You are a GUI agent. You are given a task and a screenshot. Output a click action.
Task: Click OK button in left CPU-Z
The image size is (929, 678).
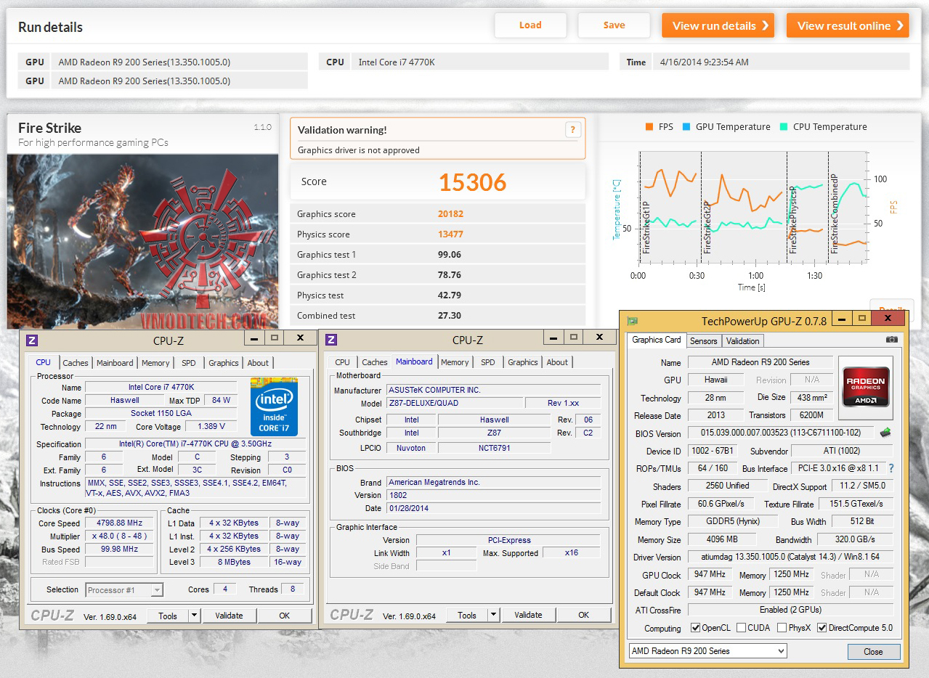284,616
